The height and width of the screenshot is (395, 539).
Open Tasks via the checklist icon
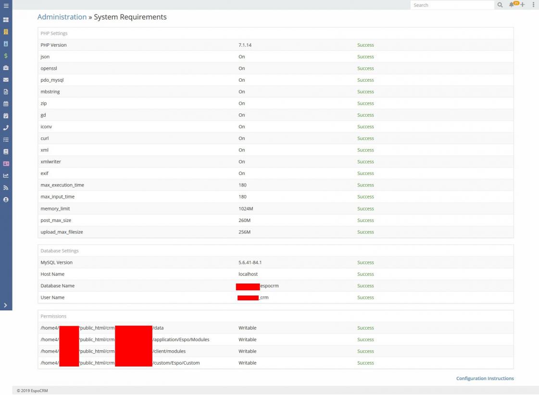[x=6, y=139]
